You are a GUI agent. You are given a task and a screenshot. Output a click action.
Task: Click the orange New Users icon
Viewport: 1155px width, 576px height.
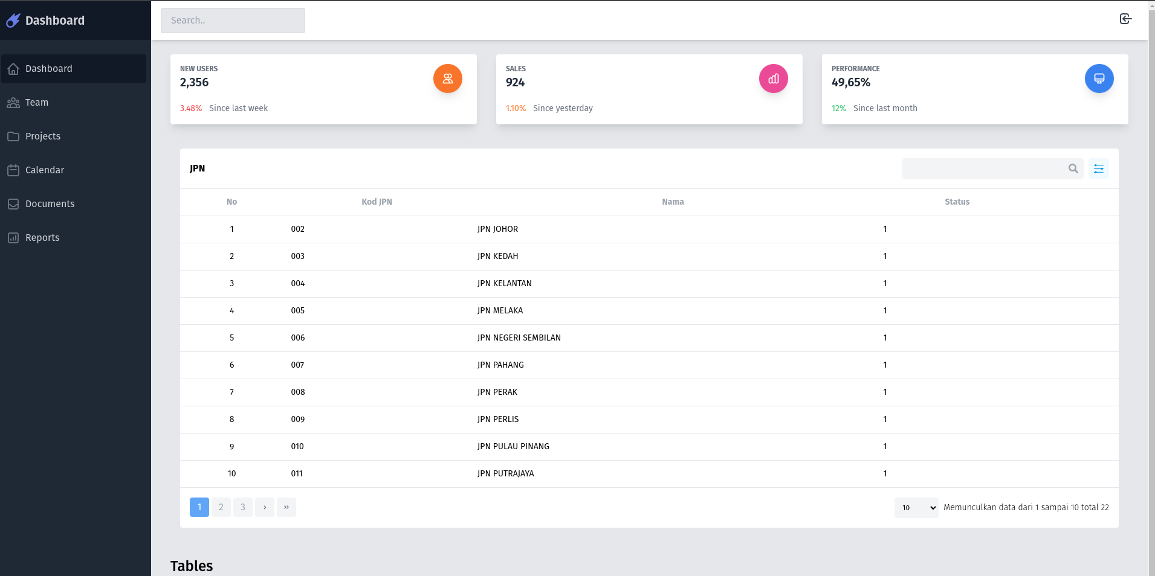447,78
